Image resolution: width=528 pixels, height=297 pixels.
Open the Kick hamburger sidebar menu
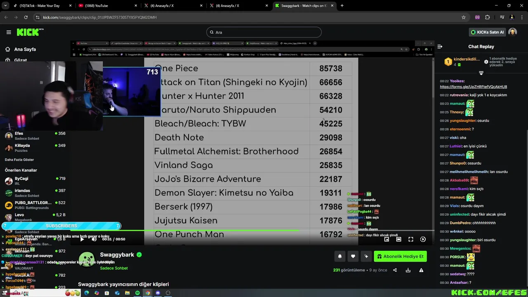[x=9, y=32]
